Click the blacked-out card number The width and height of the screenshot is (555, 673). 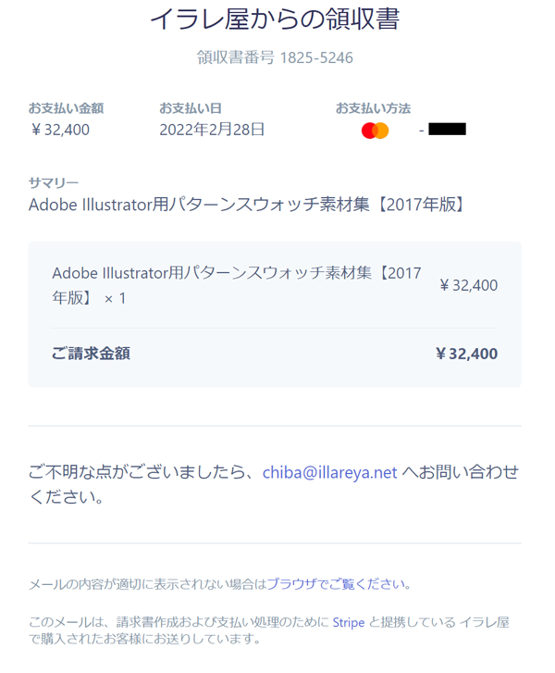point(447,130)
